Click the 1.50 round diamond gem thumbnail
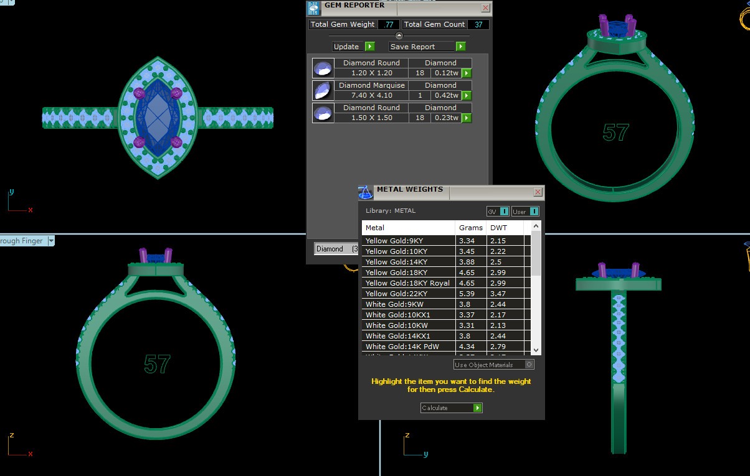 tap(323, 113)
